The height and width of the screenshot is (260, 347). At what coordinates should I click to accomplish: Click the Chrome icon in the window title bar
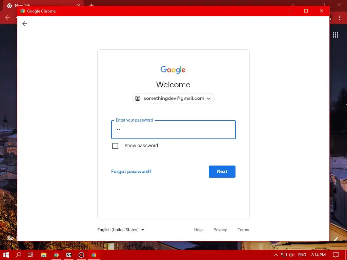(x=23, y=11)
